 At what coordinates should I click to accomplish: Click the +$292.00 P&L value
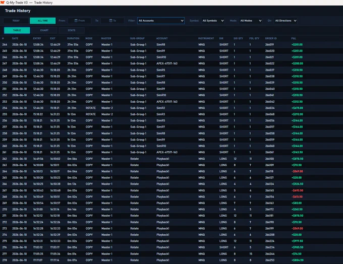coord(297,114)
